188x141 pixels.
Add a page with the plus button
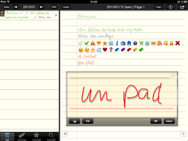[x=183, y=133]
